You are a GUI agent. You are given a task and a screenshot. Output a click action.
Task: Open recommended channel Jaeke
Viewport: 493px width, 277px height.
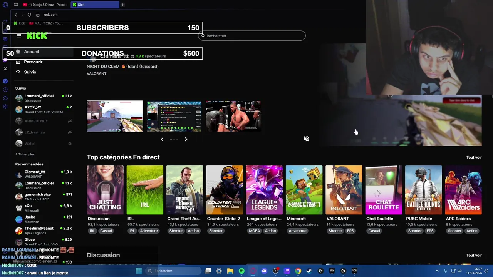coord(44,219)
